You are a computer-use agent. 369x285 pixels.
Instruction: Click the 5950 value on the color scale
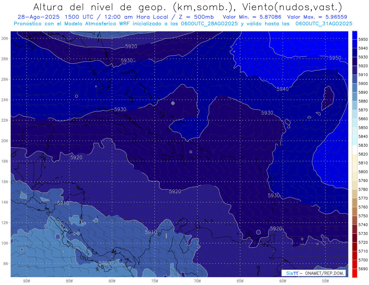pos(363,40)
